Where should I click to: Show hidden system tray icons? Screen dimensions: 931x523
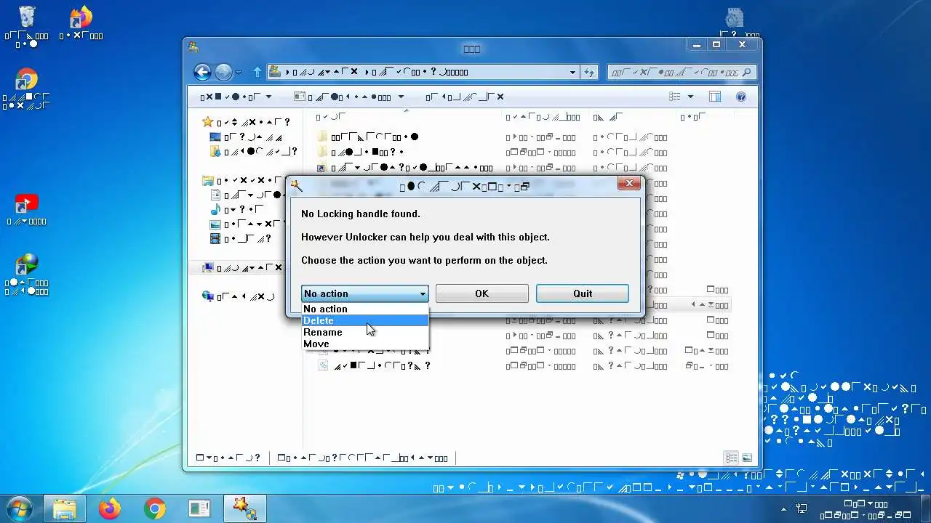point(783,508)
